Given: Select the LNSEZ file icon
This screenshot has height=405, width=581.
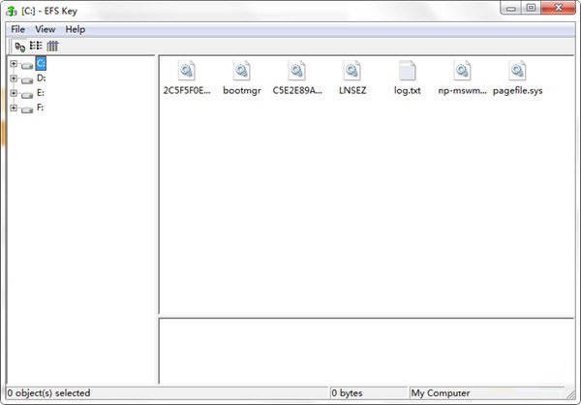Looking at the screenshot, I should coord(352,71).
